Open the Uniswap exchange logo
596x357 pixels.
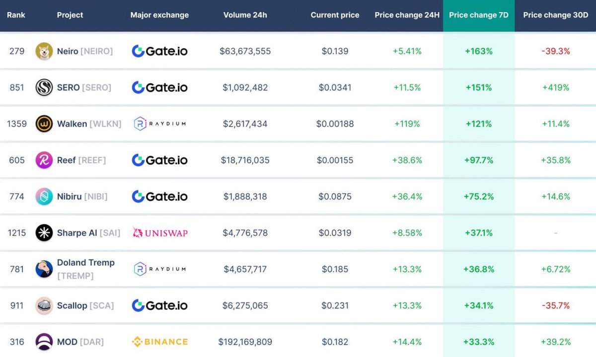(x=160, y=233)
